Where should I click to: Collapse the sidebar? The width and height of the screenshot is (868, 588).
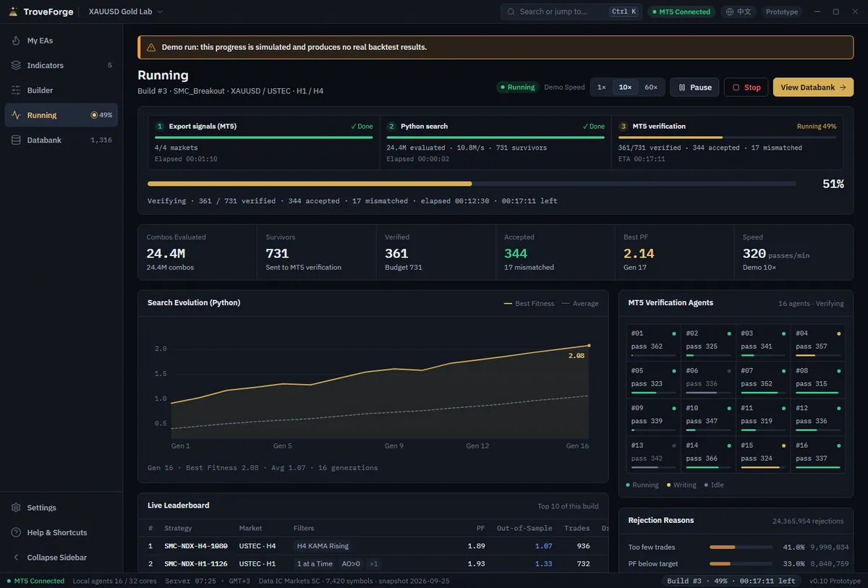click(61, 558)
